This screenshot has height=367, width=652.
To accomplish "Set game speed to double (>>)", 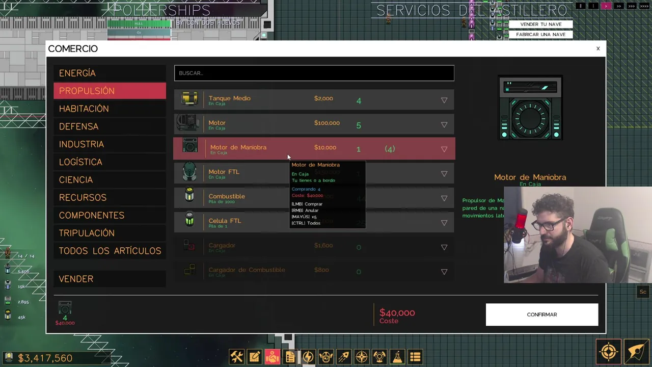I will 619,6.
